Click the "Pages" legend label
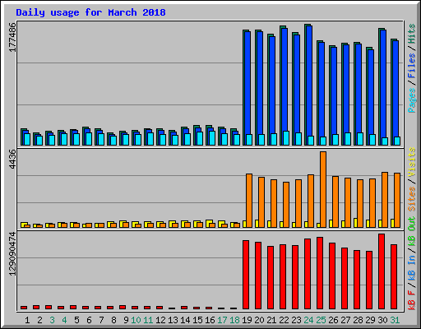The image size is (421, 329). 411,100
